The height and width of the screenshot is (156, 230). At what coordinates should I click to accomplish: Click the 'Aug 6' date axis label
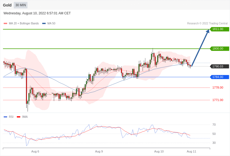[x=35, y=151]
